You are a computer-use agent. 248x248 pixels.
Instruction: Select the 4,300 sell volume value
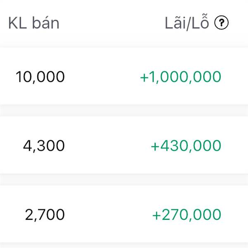[x=43, y=145]
